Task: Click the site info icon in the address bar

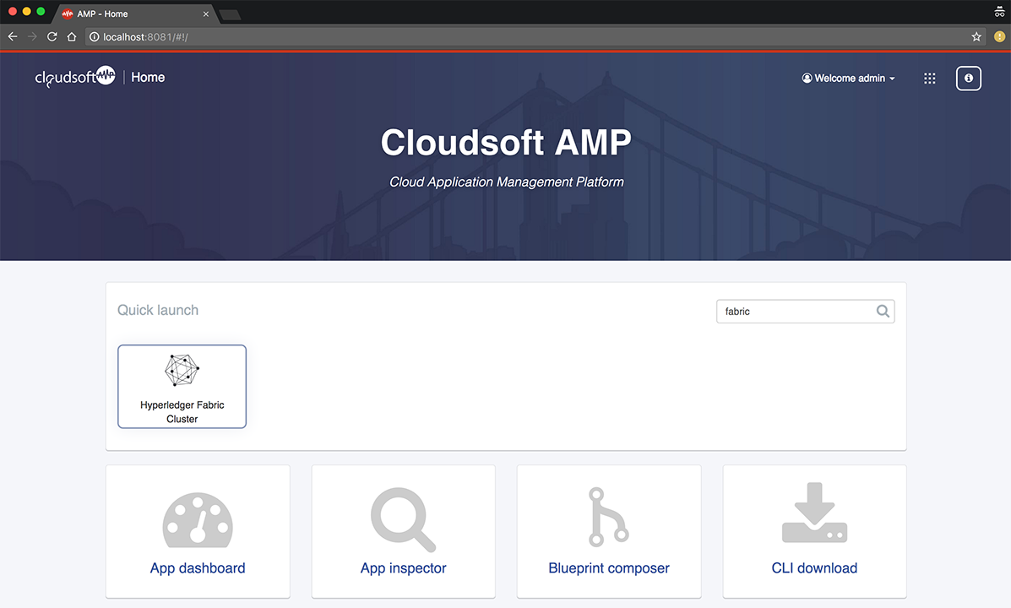Action: click(x=94, y=37)
